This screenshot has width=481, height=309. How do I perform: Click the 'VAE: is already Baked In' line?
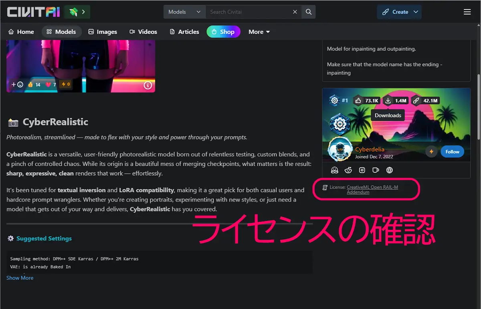point(40,267)
